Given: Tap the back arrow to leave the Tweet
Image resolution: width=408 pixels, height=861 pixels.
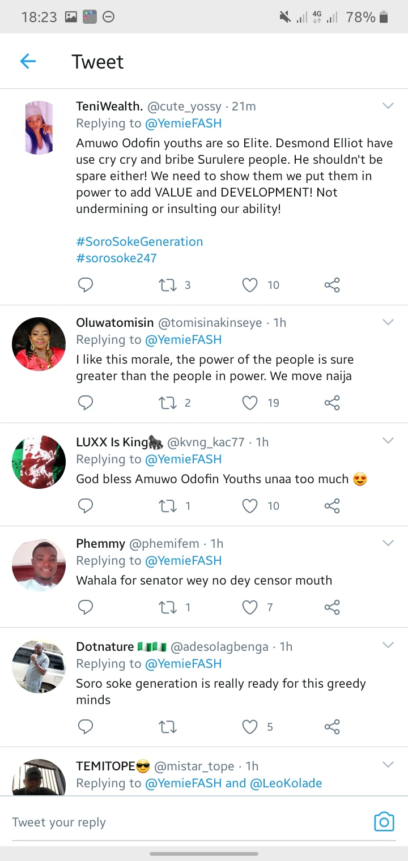Looking at the screenshot, I should (x=28, y=61).
